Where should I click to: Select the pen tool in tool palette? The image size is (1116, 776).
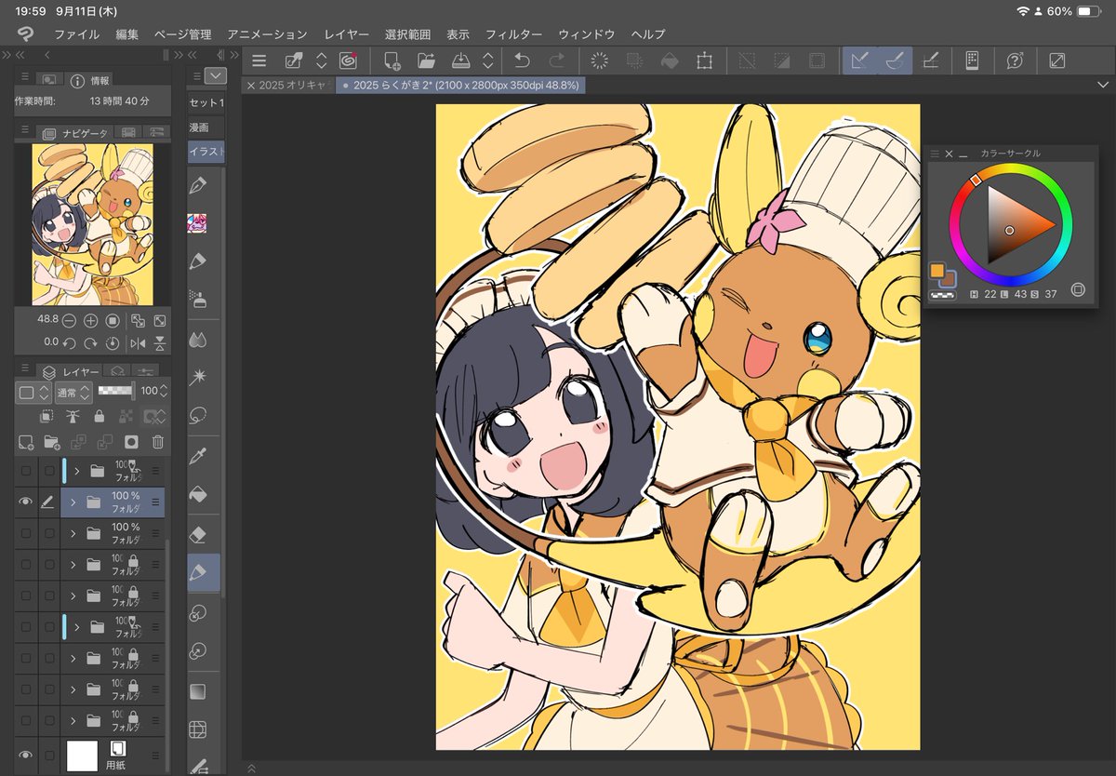(196, 184)
